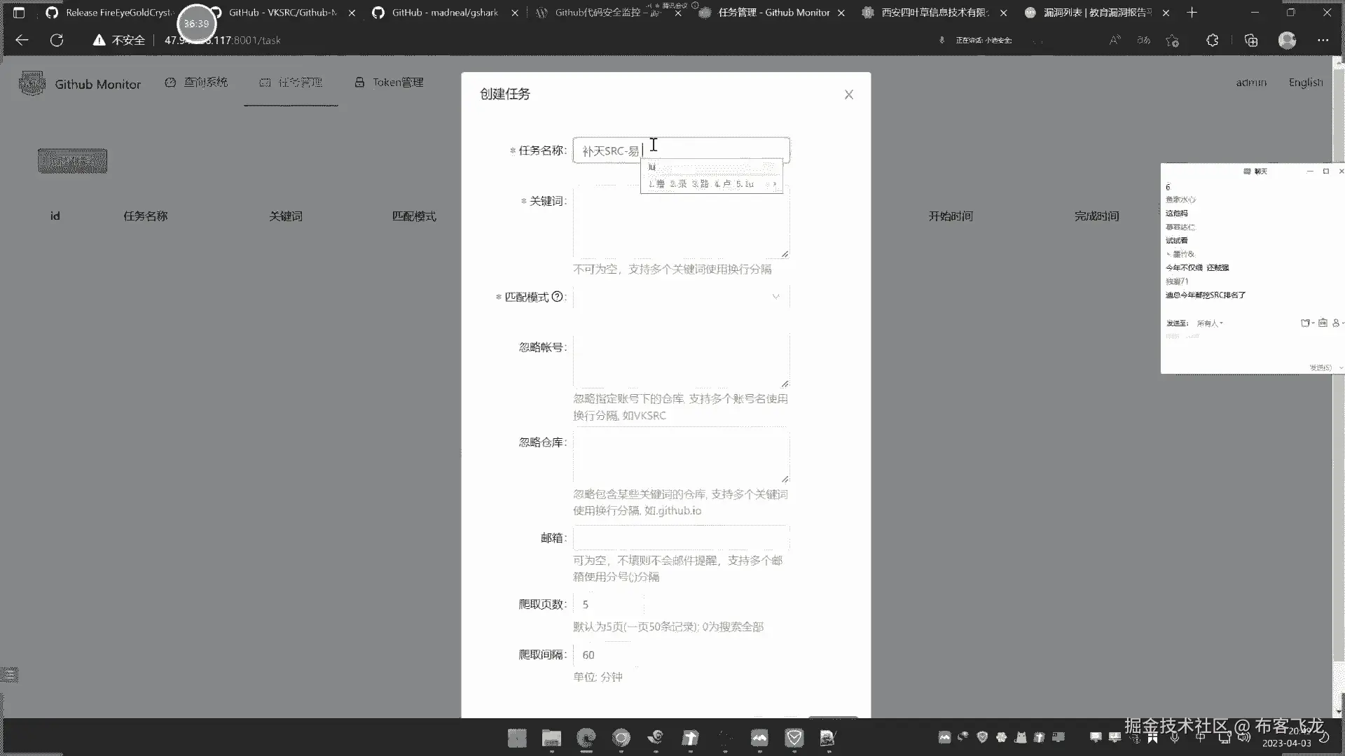Open the browser extensions puzzle icon
The width and height of the screenshot is (1345, 756).
click(x=1212, y=41)
